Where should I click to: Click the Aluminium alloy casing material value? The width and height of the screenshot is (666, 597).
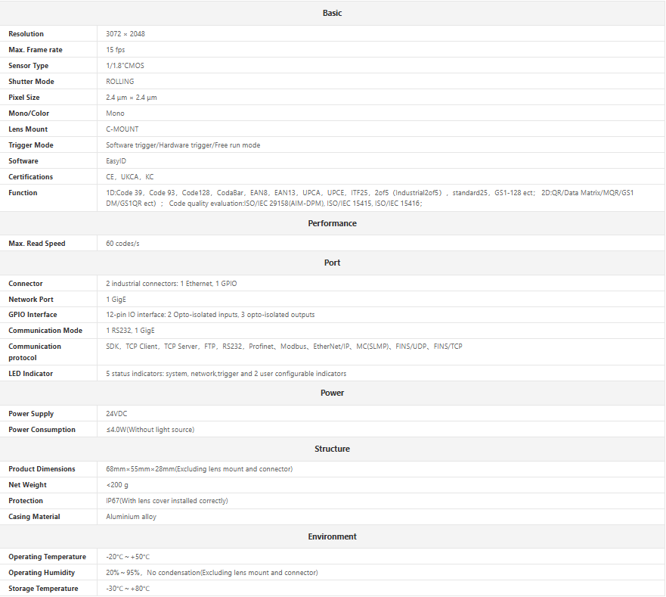[x=132, y=517]
